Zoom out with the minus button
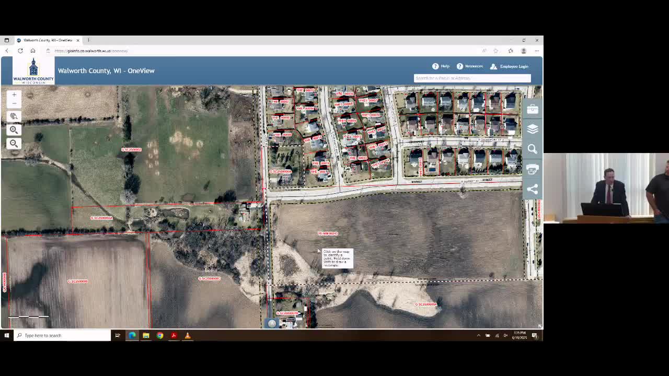669x376 pixels. tap(14, 103)
